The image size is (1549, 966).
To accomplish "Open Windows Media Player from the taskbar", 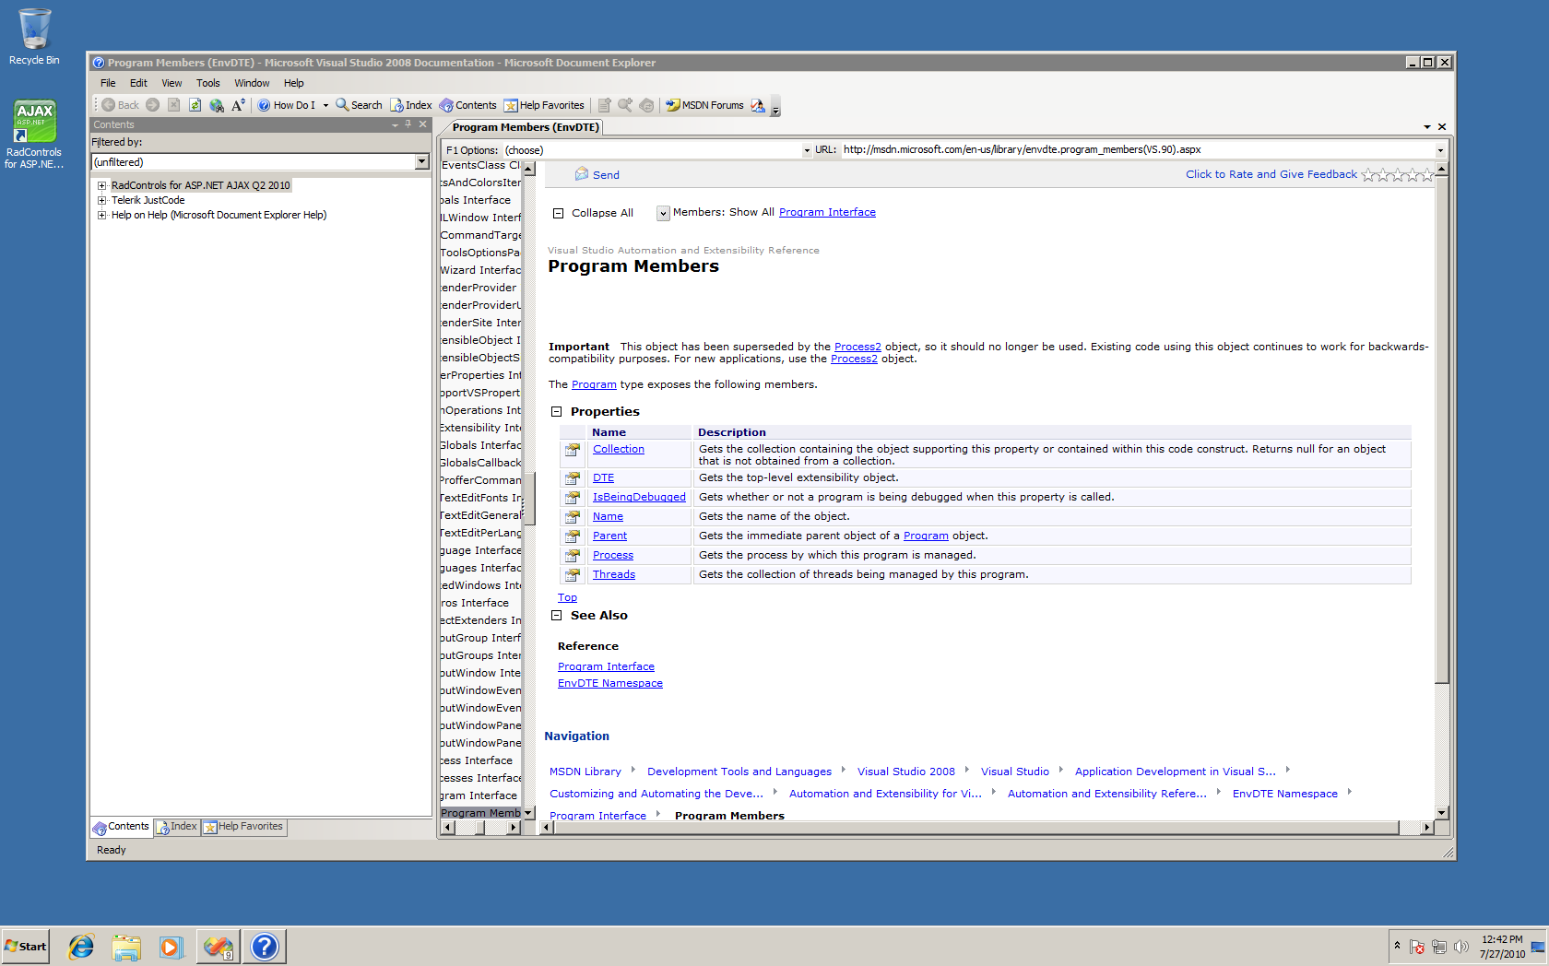I will pos(171,947).
